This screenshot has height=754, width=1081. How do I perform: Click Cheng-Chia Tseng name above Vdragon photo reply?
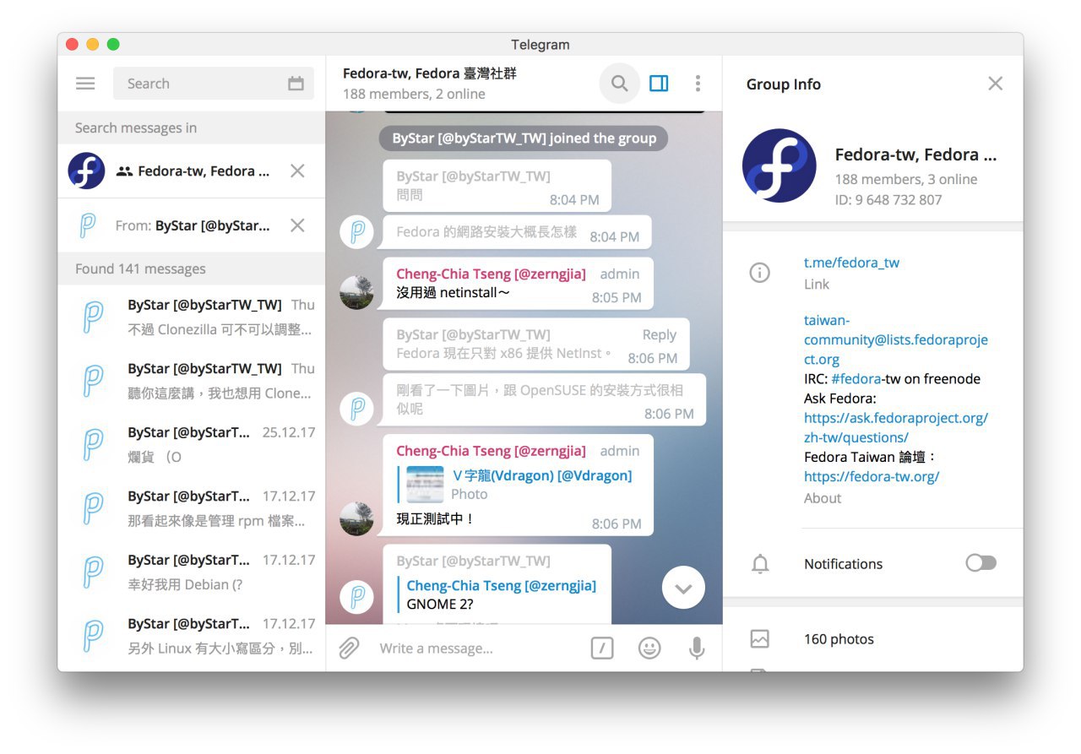click(491, 451)
